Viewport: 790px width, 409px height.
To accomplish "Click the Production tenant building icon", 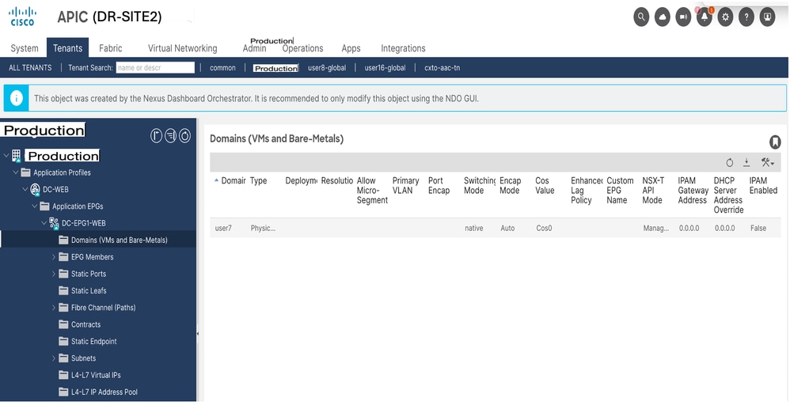I will (x=17, y=156).
